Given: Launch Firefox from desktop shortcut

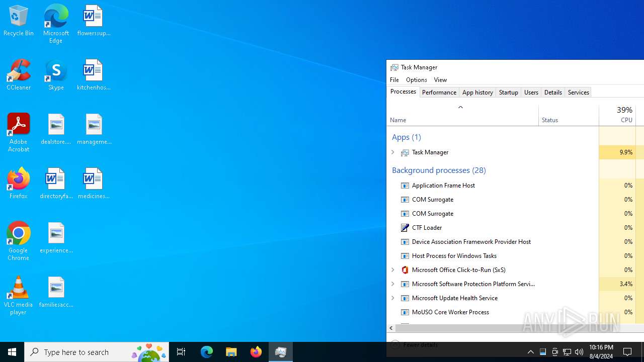Looking at the screenshot, I should click(19, 184).
